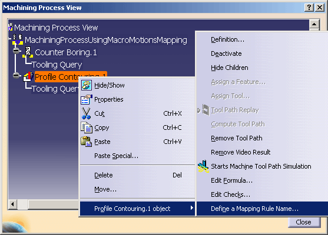Click the Properties icon in the menu
The image size is (328, 235).
[87, 99]
